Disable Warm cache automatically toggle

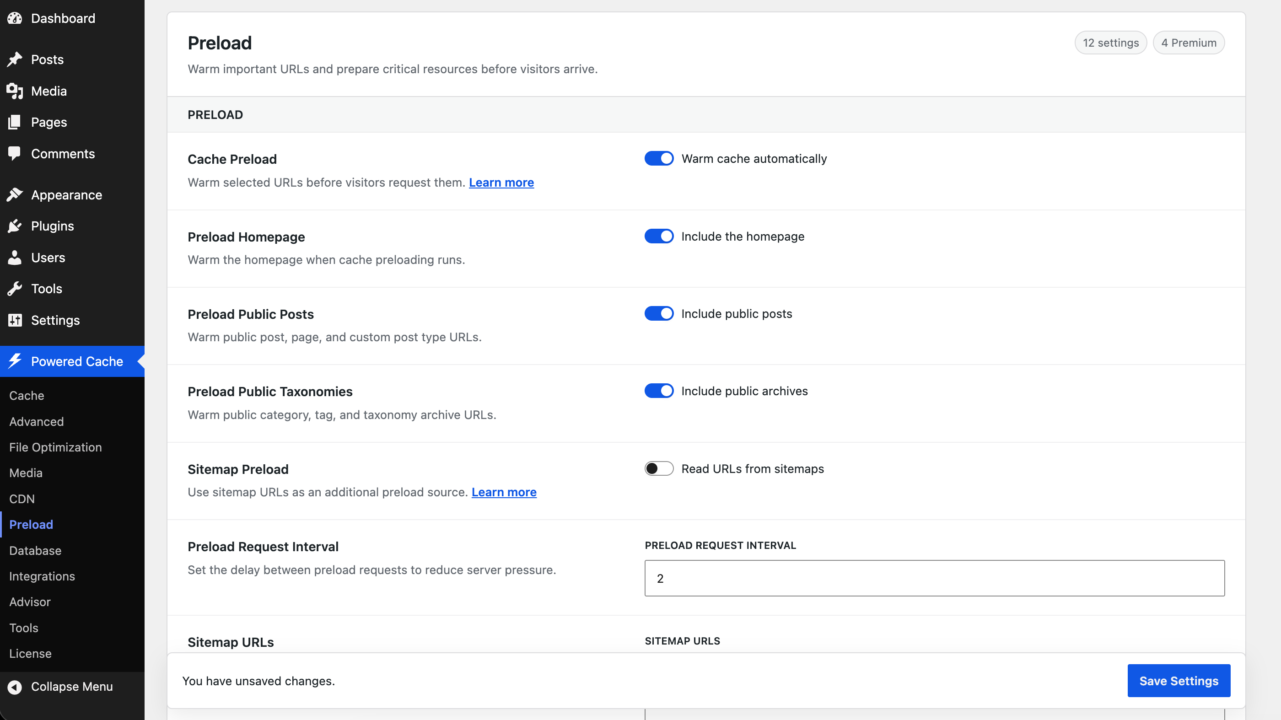(x=659, y=159)
